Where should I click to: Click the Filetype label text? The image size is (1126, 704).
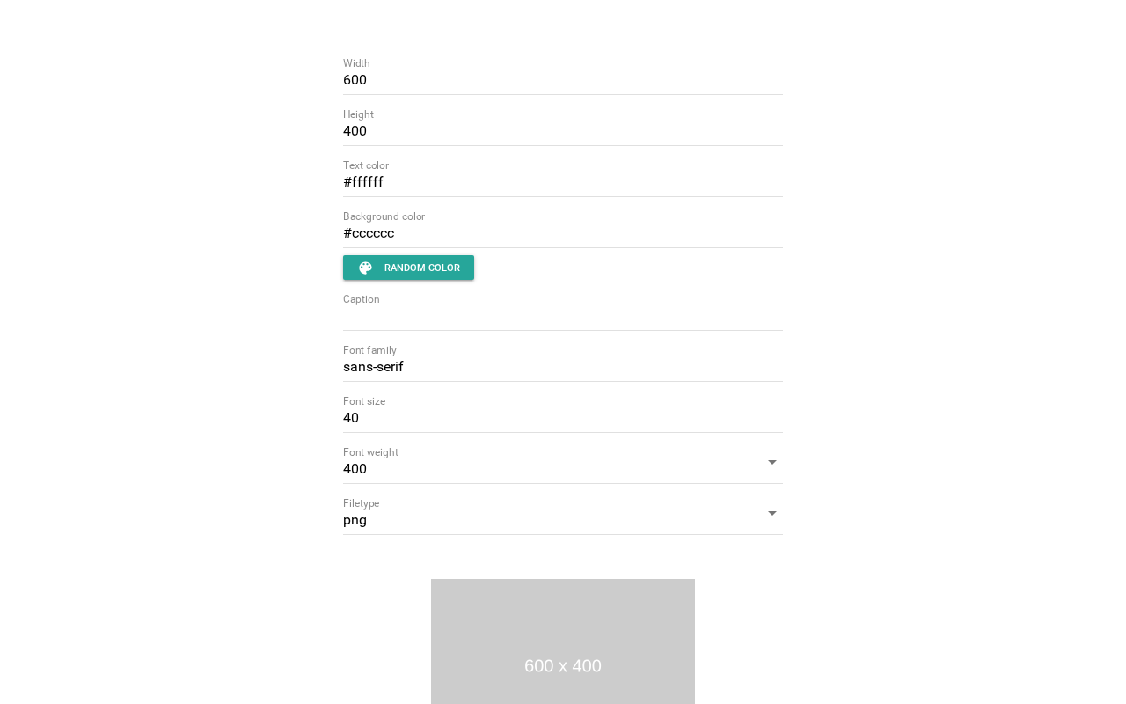[x=361, y=503]
